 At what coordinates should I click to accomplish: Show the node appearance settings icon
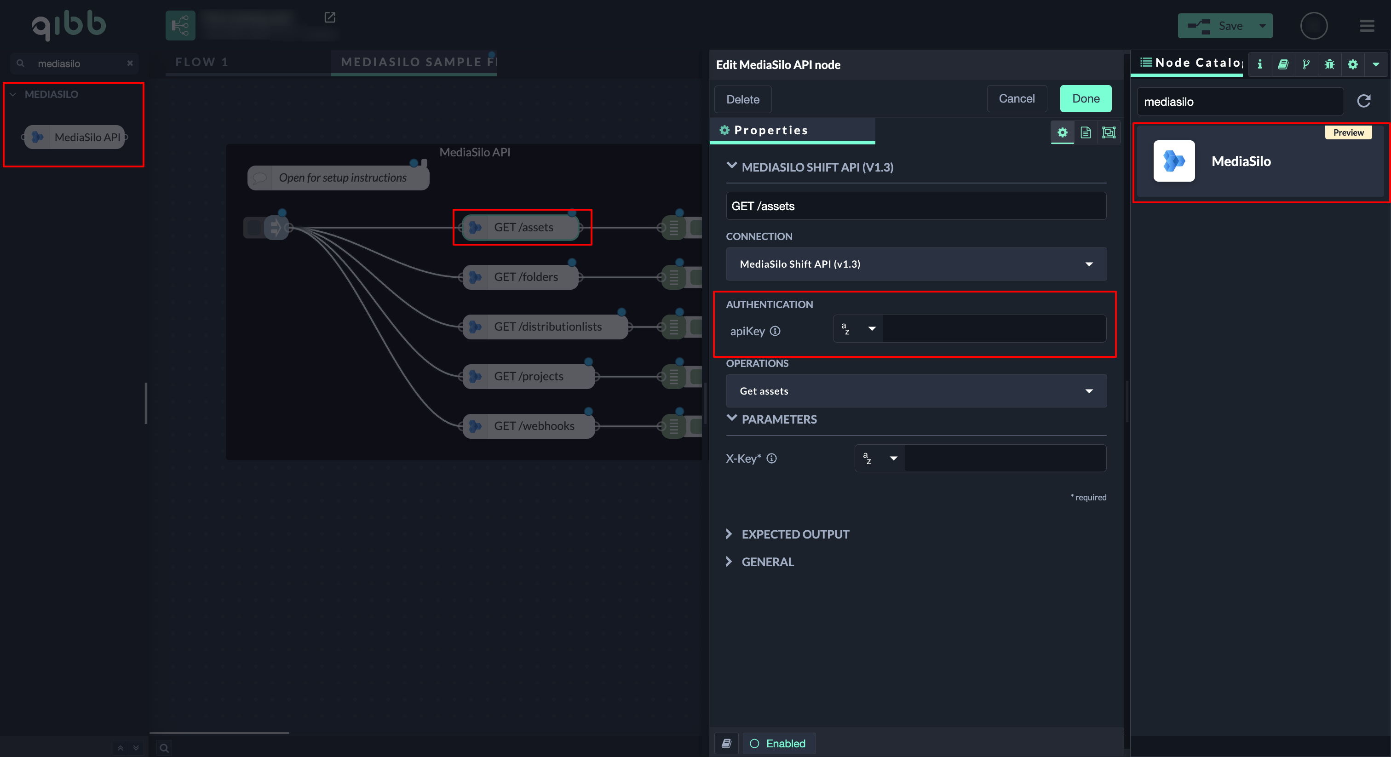(x=1109, y=132)
